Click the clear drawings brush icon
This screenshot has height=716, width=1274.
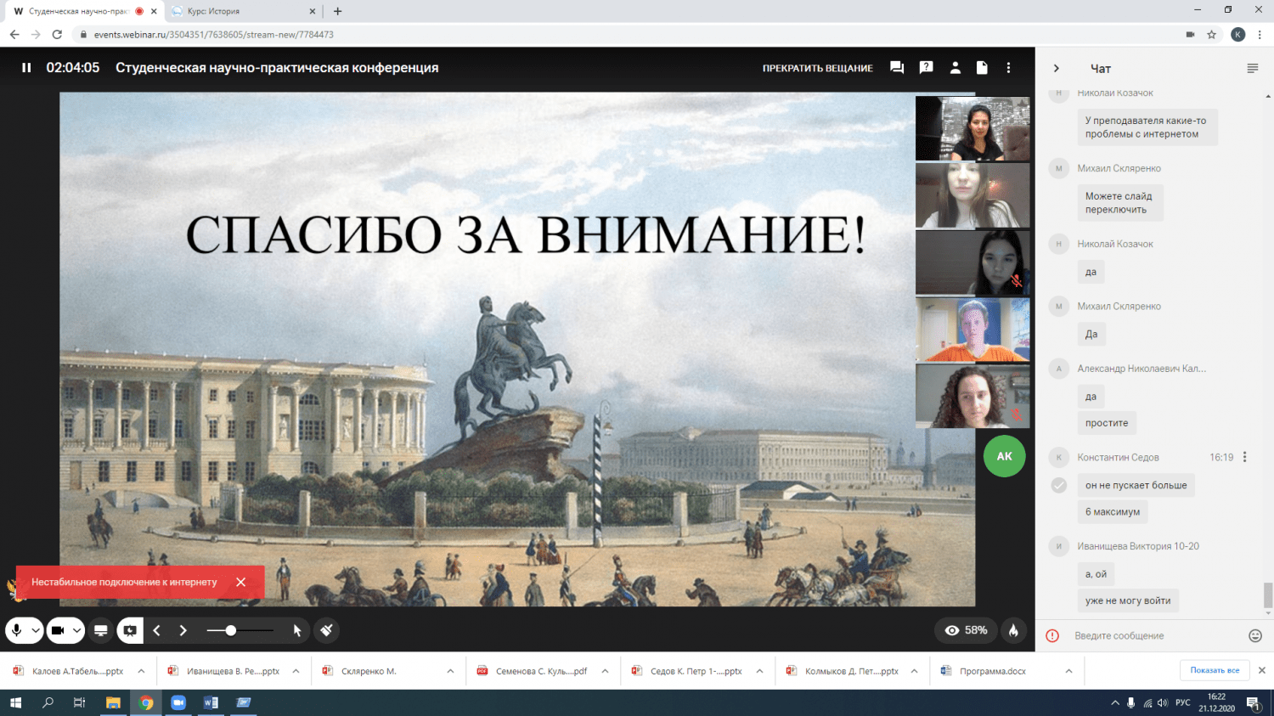click(x=326, y=630)
